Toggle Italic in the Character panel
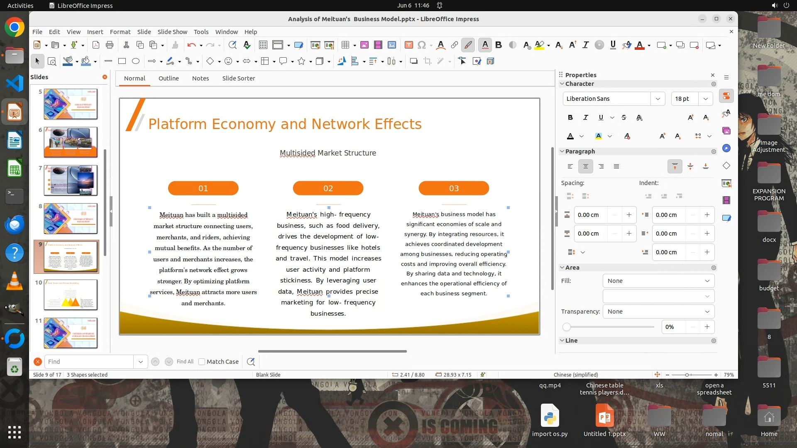 coord(585,118)
